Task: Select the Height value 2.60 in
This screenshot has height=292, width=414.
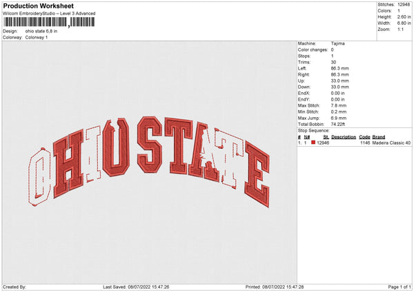Action: pyautogui.click(x=404, y=17)
